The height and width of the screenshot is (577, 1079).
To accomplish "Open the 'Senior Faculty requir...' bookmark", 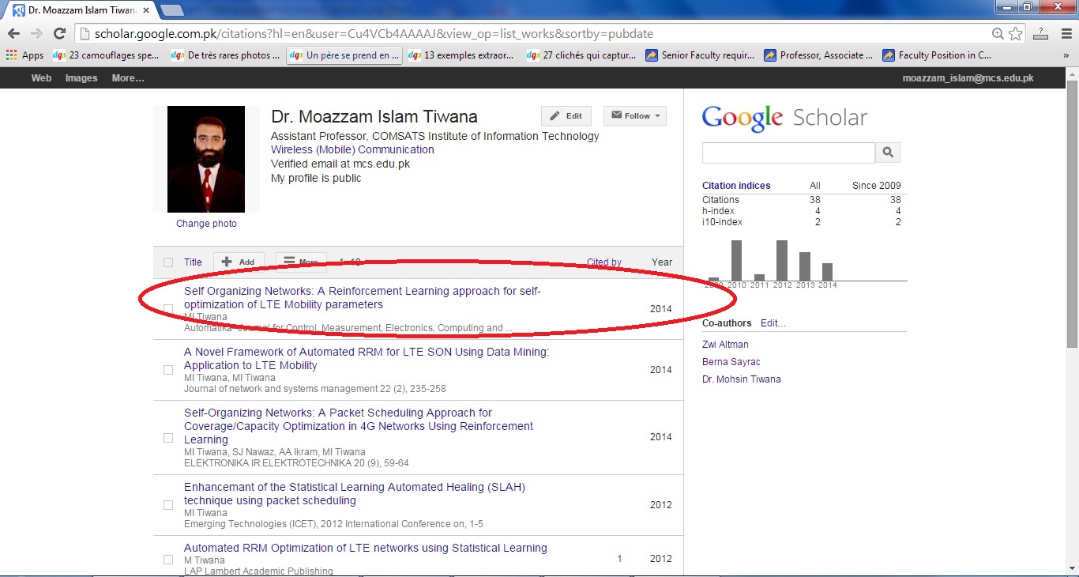I will coord(700,55).
